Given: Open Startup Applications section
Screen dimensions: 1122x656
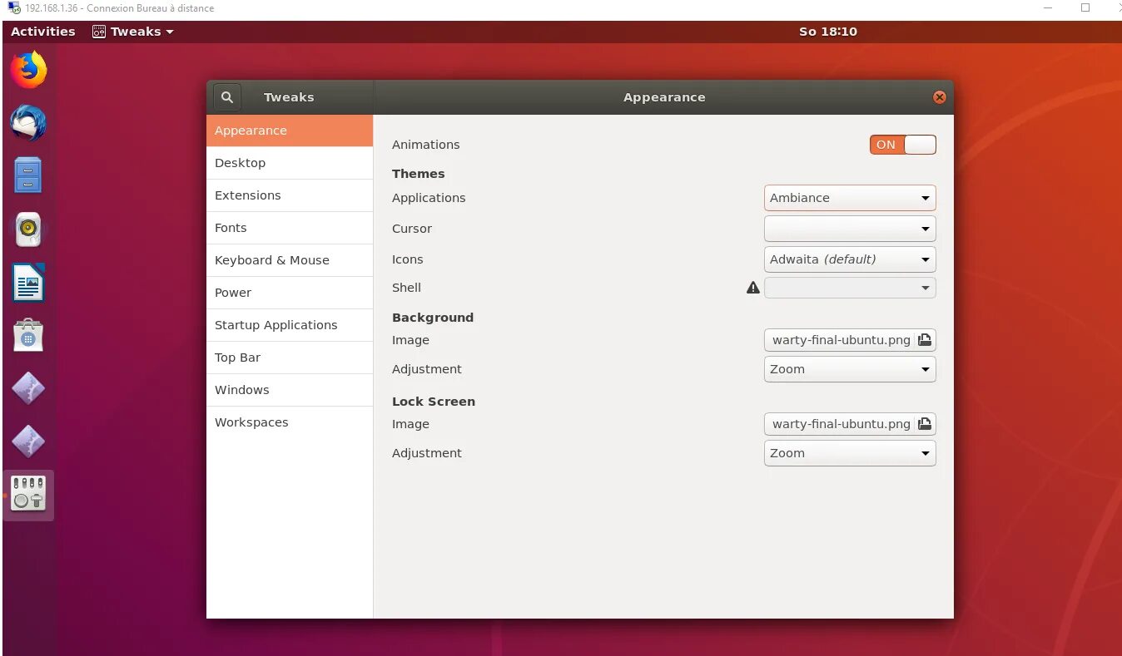Looking at the screenshot, I should pyautogui.click(x=290, y=325).
